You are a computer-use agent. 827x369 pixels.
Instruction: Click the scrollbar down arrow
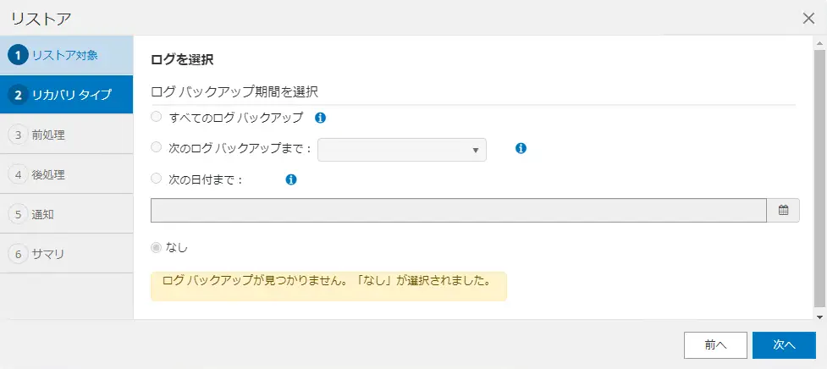(x=819, y=317)
